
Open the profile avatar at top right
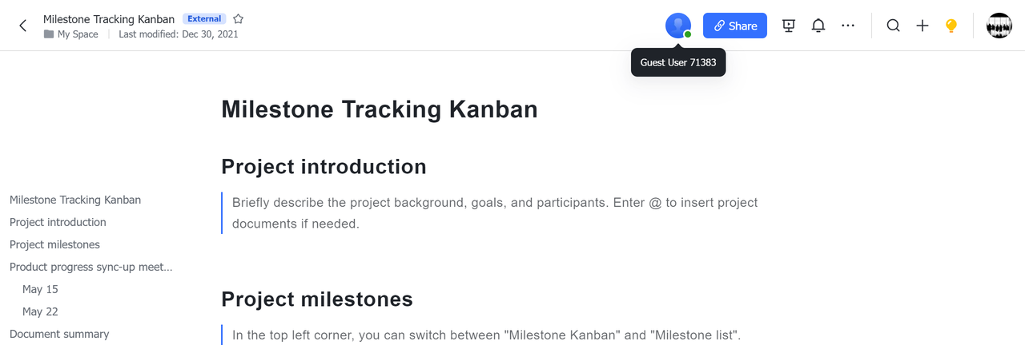[x=999, y=26]
